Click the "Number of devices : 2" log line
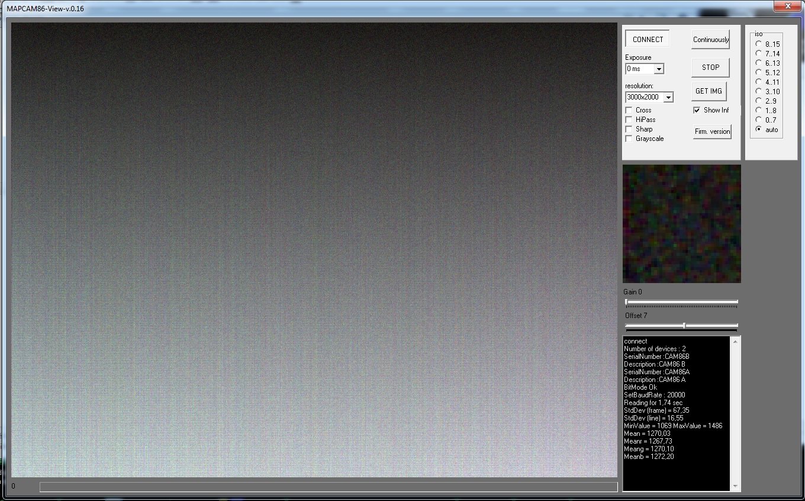805x501 pixels. (x=655, y=349)
